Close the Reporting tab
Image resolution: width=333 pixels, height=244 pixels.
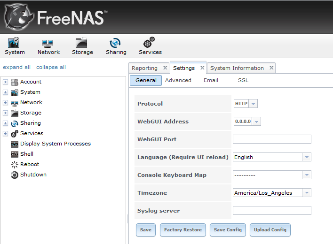coord(165,68)
